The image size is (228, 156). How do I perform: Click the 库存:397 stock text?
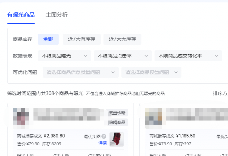(x=183, y=144)
